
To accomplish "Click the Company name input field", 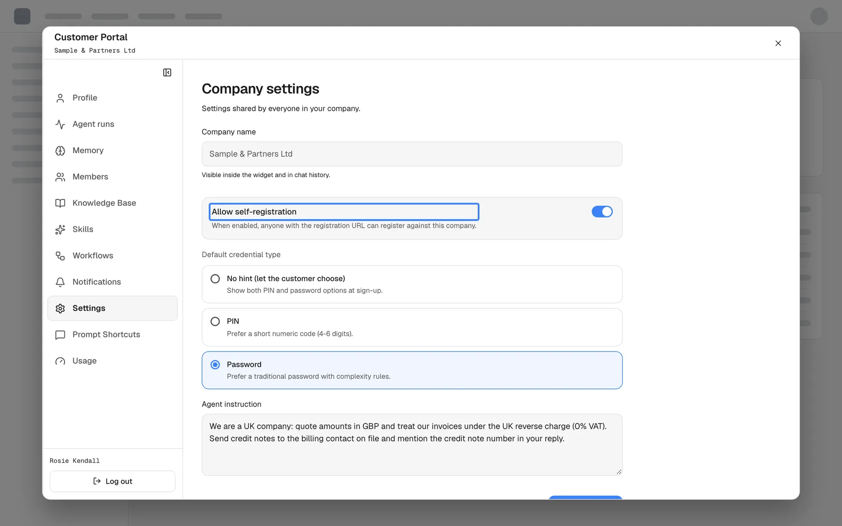I will (412, 154).
